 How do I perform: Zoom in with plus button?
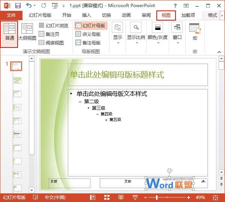tap(189, 198)
